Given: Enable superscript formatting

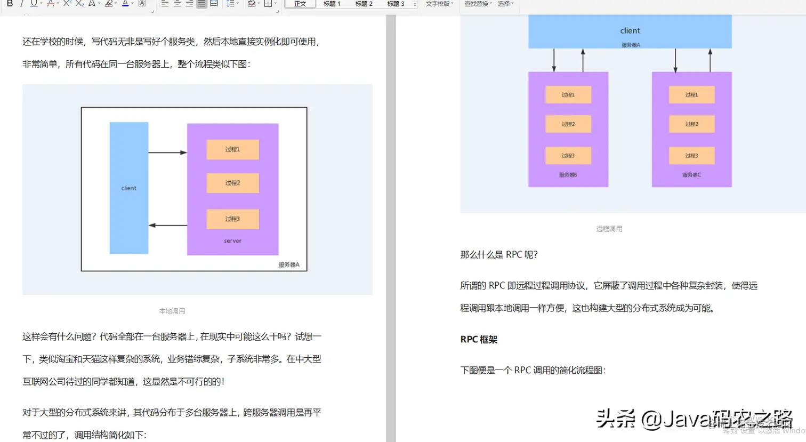Looking at the screenshot, I should click(67, 4).
